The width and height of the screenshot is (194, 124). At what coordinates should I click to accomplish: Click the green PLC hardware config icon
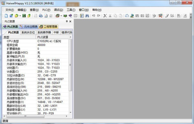pyautogui.click(x=65, y=16)
